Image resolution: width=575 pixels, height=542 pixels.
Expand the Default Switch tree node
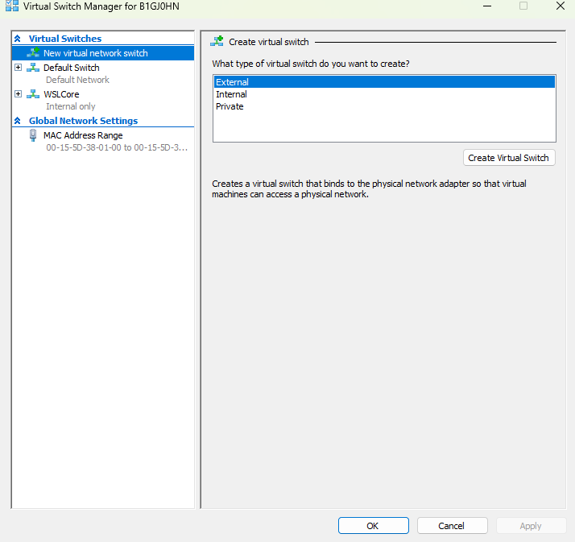(19, 68)
